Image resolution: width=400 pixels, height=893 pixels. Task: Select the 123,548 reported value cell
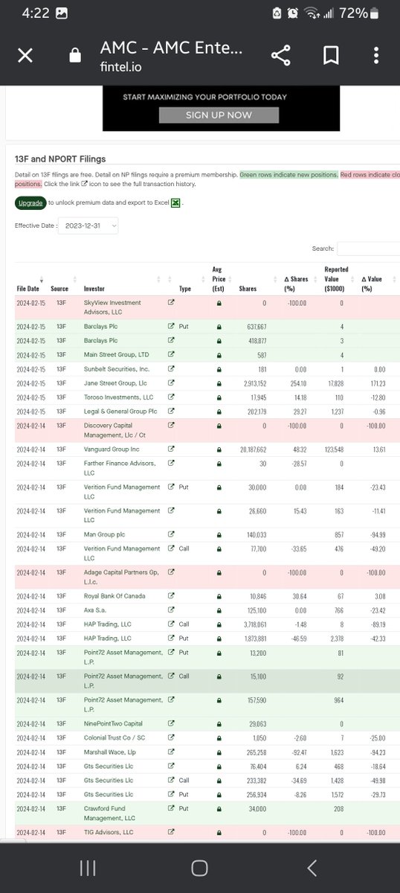pos(332,449)
